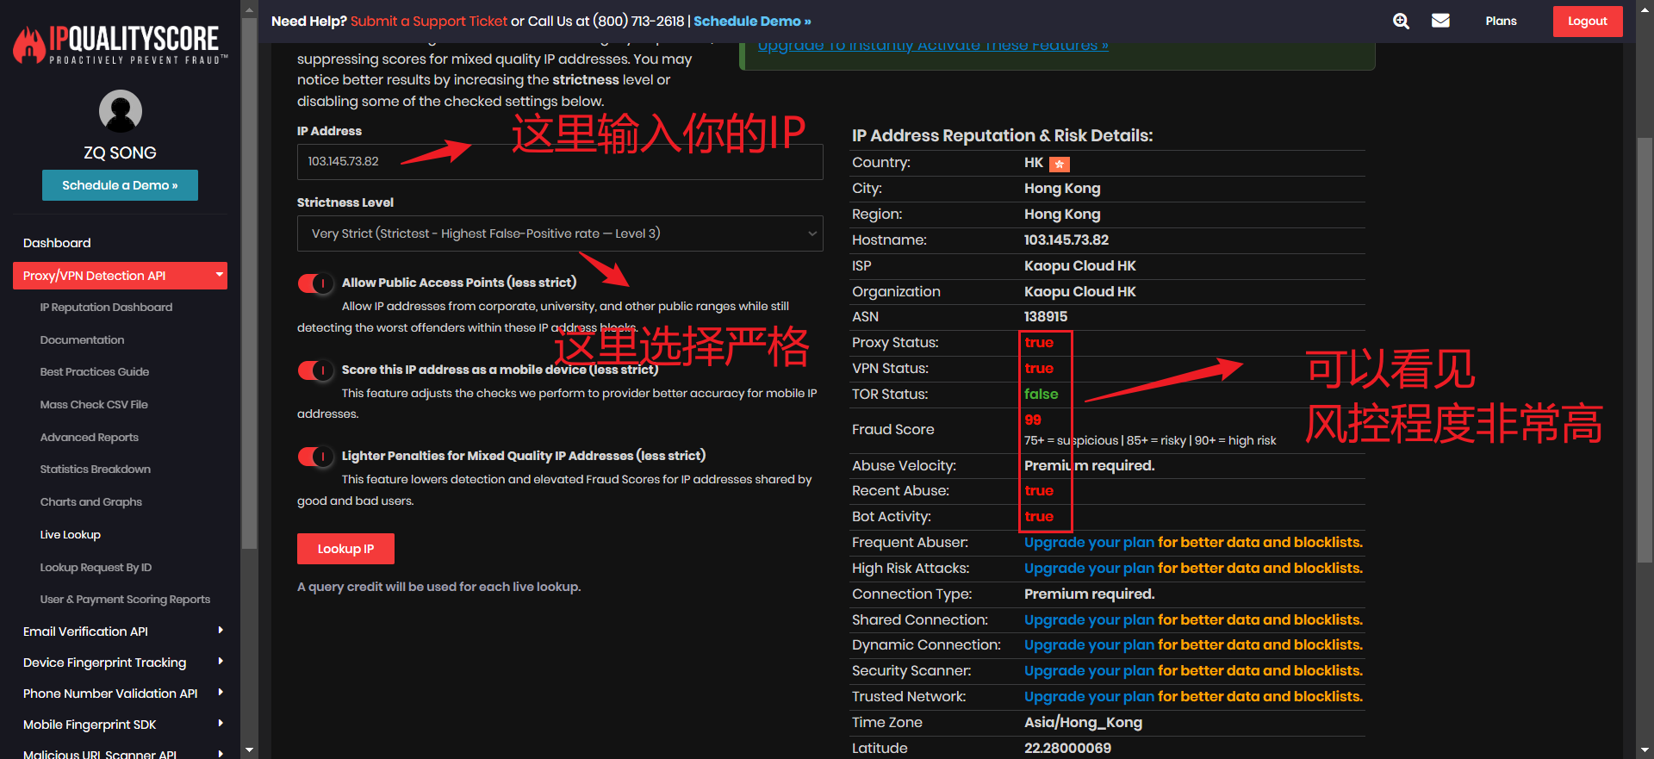Click Upgrade your plan link for Security Scanner

[x=1089, y=671]
